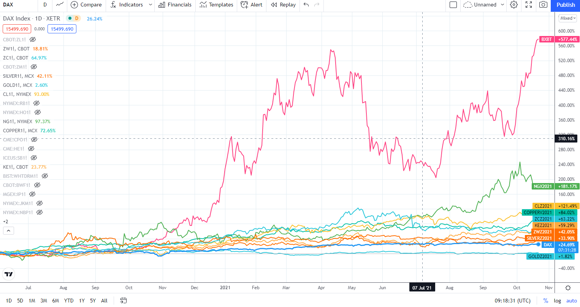Enter fullscreen mode
The width and height of the screenshot is (580, 307).
point(529,5)
